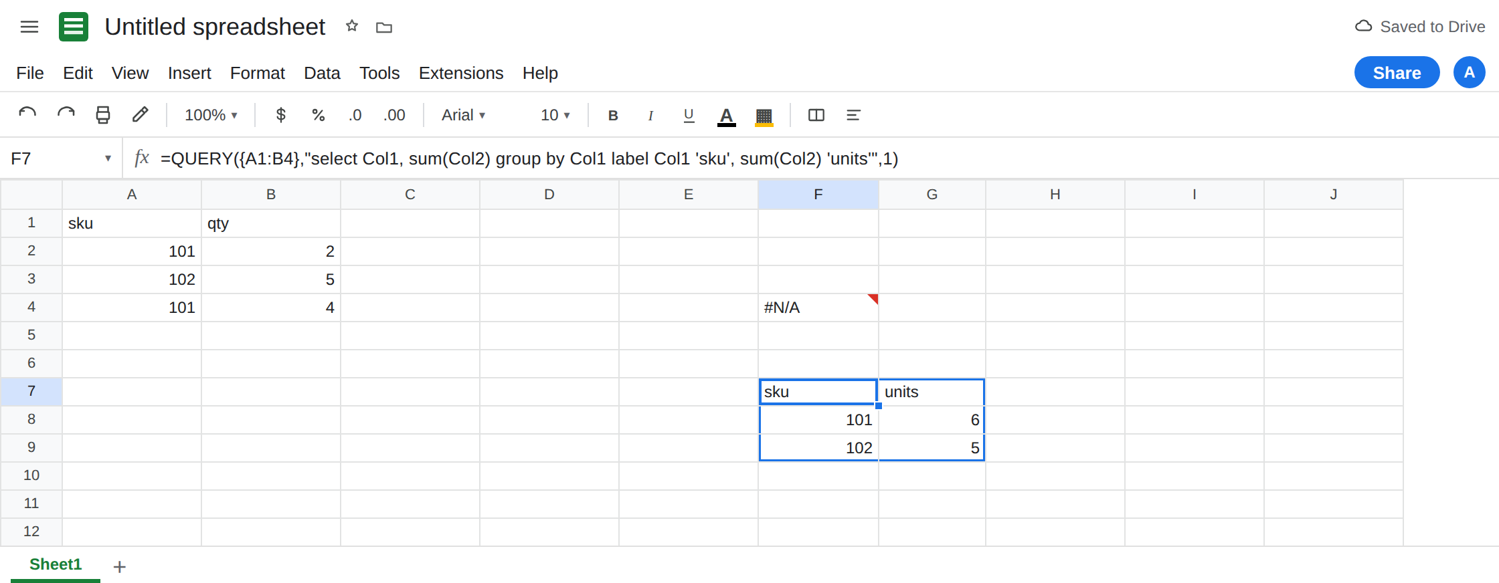The height and width of the screenshot is (583, 1499).
Task: Open the Extensions menu
Action: pos(461,73)
